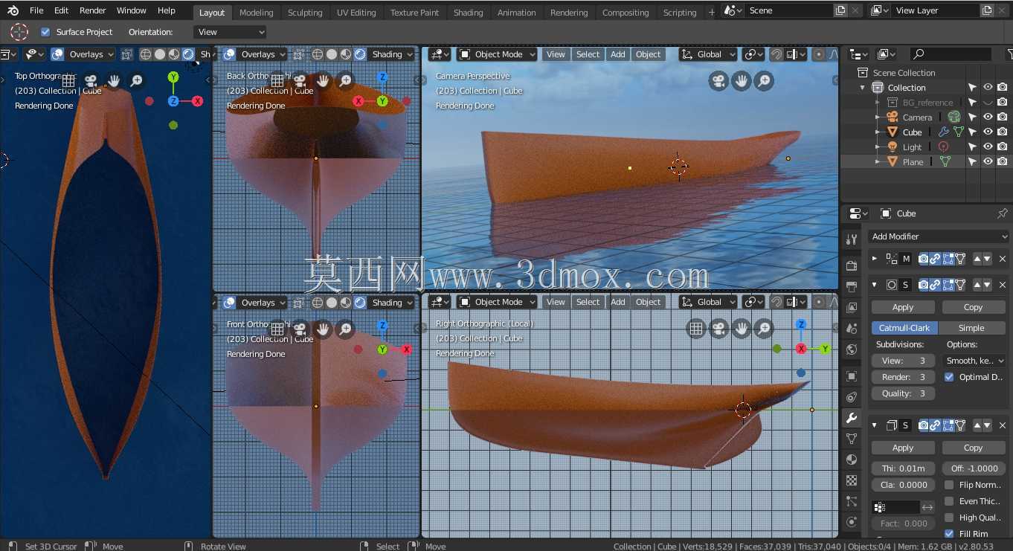Toggle the Optimal Display checkbox

tap(949, 377)
